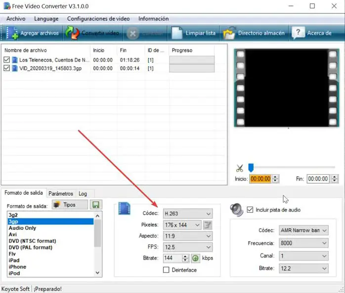Screen dimensions: 345x293
Task: Click the Los Telenecos progress bar
Action: 192,60
